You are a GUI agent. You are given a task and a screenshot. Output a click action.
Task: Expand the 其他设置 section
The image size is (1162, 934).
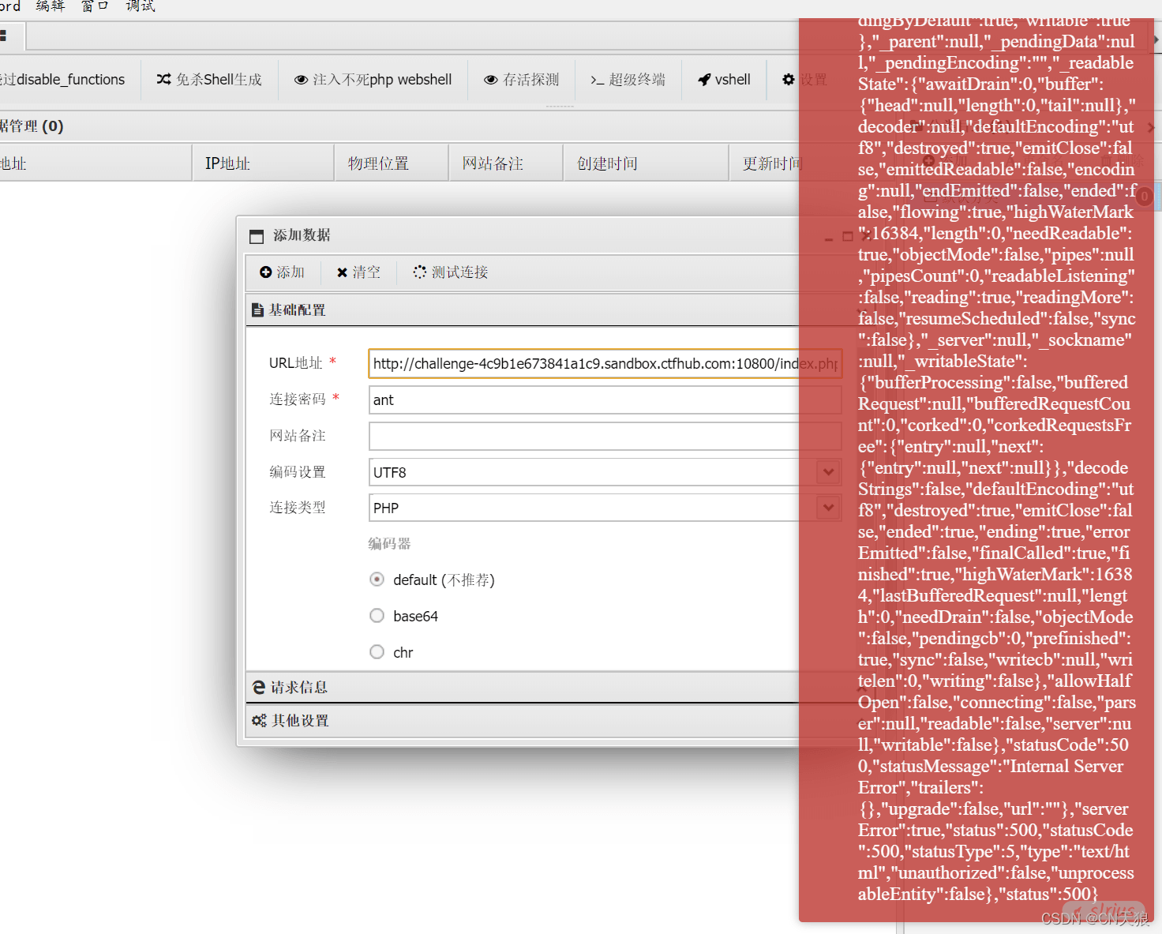tap(300, 721)
